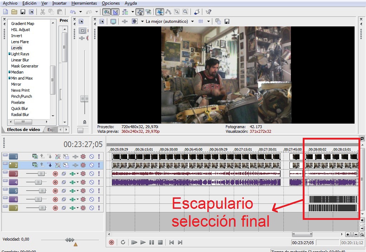366x252 pixels.
Task: Expand the overlays grid dropdown arrow
Action: point(208,21)
